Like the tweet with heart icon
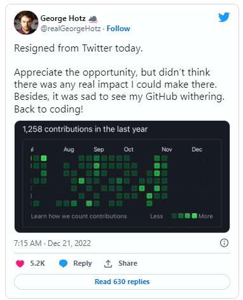 click(x=20, y=263)
